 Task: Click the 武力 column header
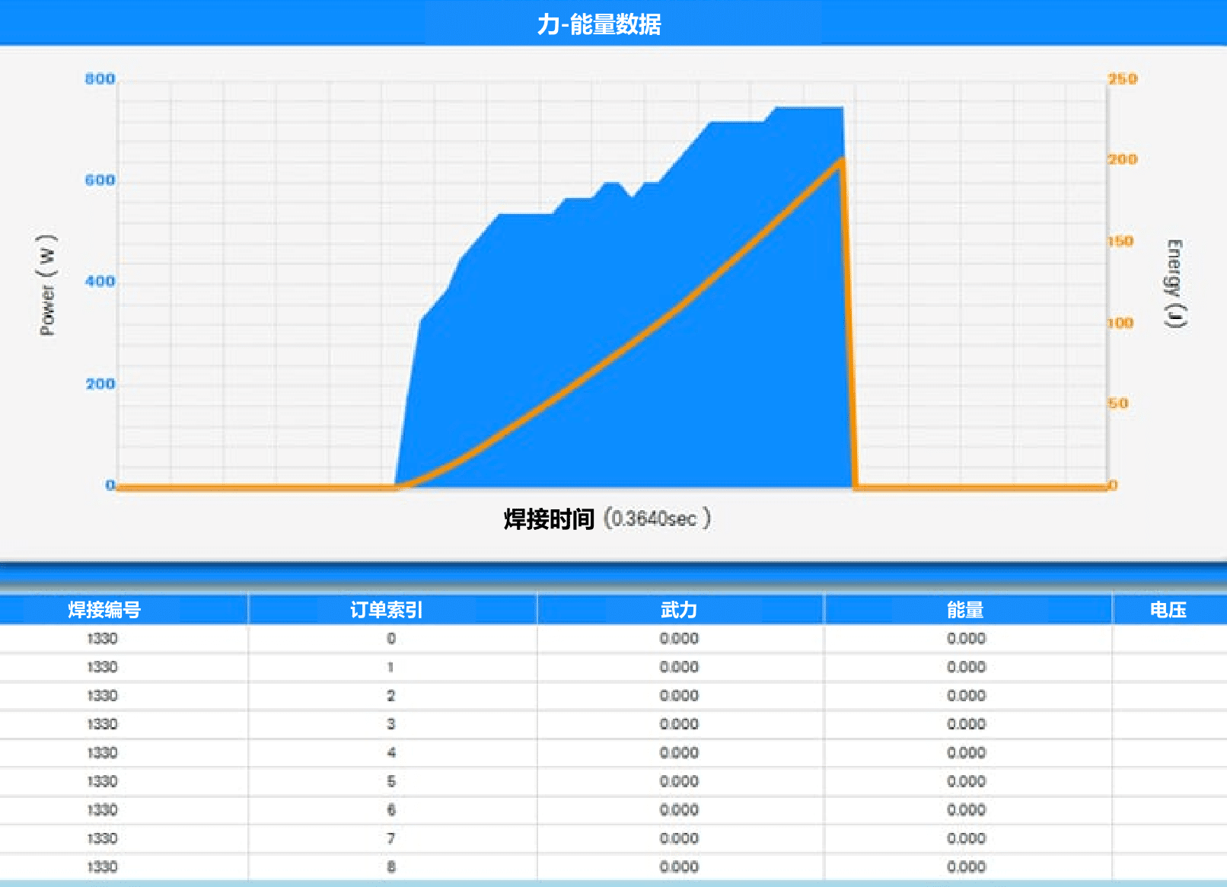(x=678, y=610)
